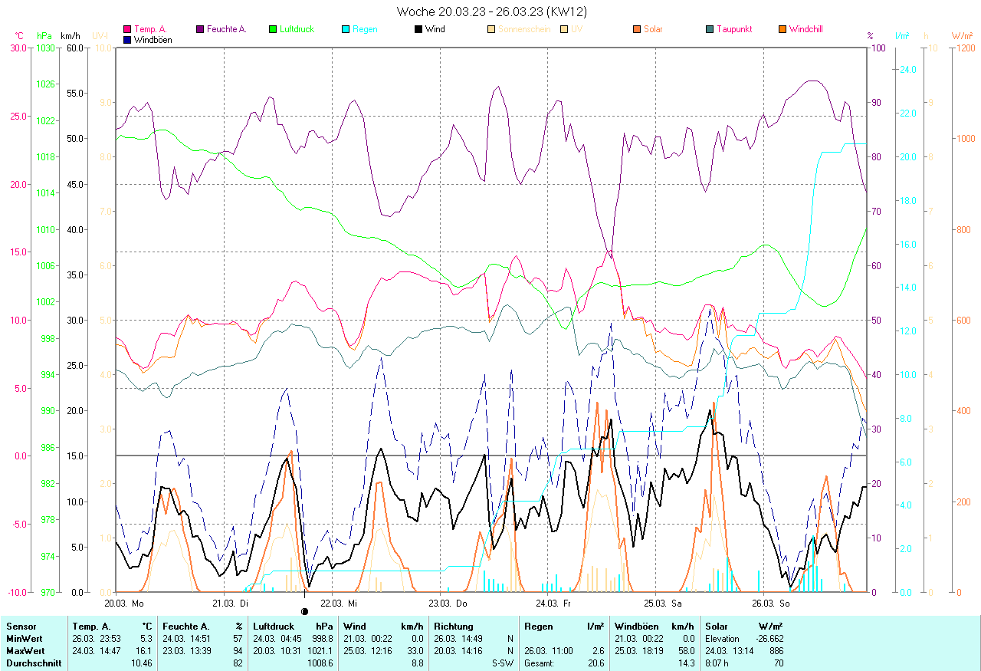Viewport: 981px width, 671px height.
Task: Click the 30.0 top temperature axis tick
Action: point(18,48)
